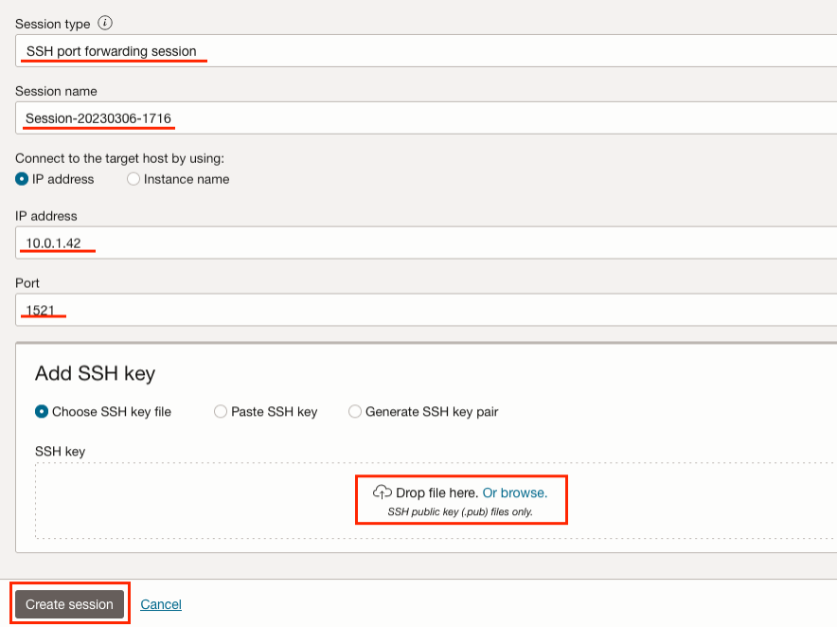Open the Session type dropdown
The image size is (837, 627).
(x=426, y=51)
